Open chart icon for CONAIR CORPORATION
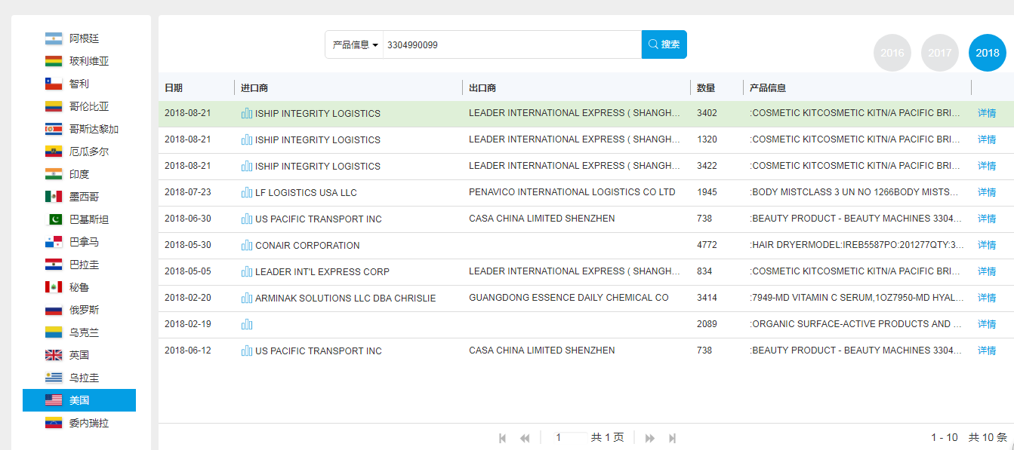1014x450 pixels. click(x=247, y=245)
